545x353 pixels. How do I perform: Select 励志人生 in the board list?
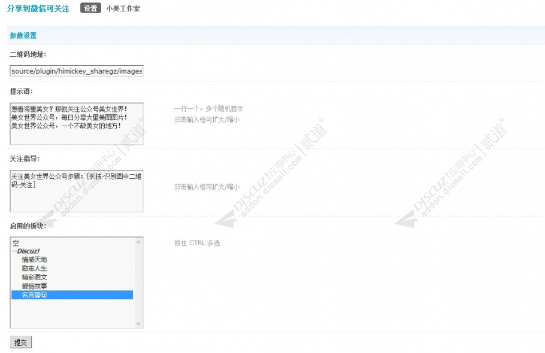click(34, 269)
